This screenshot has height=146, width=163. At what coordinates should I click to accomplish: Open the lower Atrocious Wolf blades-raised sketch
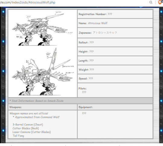coord(43,72)
